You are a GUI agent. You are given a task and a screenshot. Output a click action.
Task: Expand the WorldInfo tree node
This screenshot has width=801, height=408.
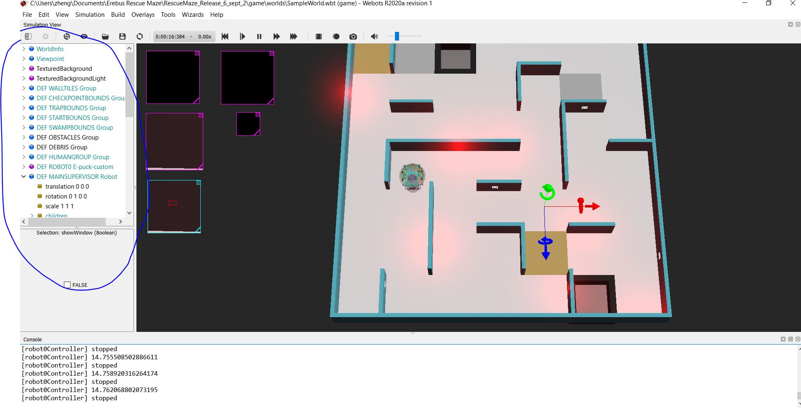click(x=24, y=49)
